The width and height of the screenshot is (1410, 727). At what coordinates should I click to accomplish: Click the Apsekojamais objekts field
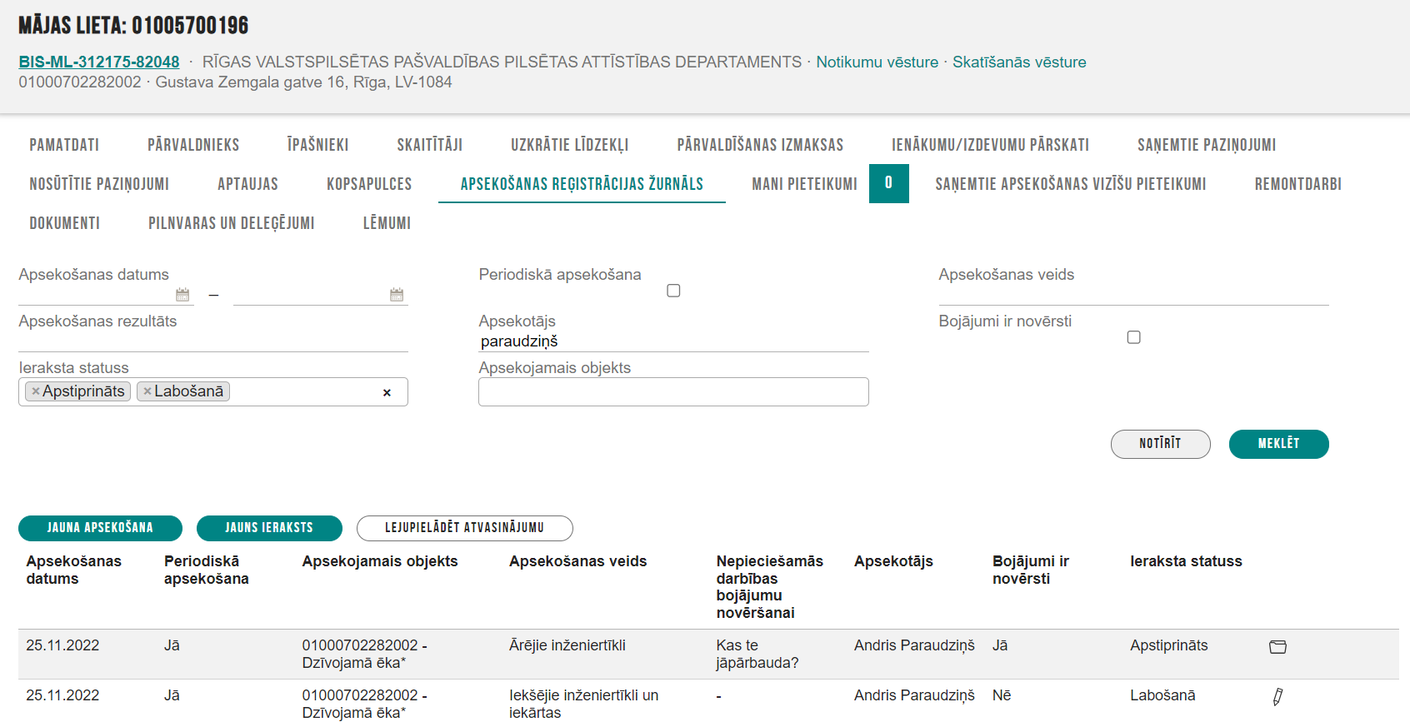[673, 392]
